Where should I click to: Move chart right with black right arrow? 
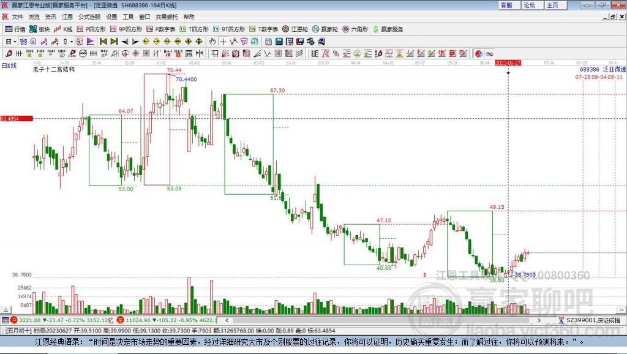135,42
